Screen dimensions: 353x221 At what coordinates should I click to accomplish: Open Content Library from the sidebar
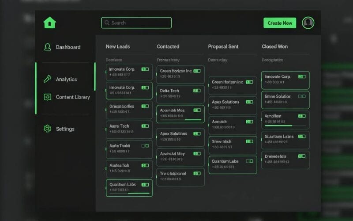click(x=73, y=97)
